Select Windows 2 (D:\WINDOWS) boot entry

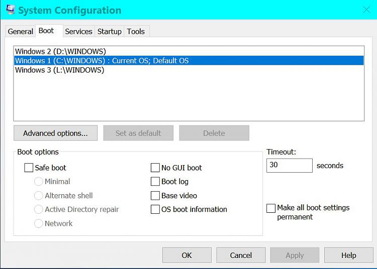pos(189,51)
